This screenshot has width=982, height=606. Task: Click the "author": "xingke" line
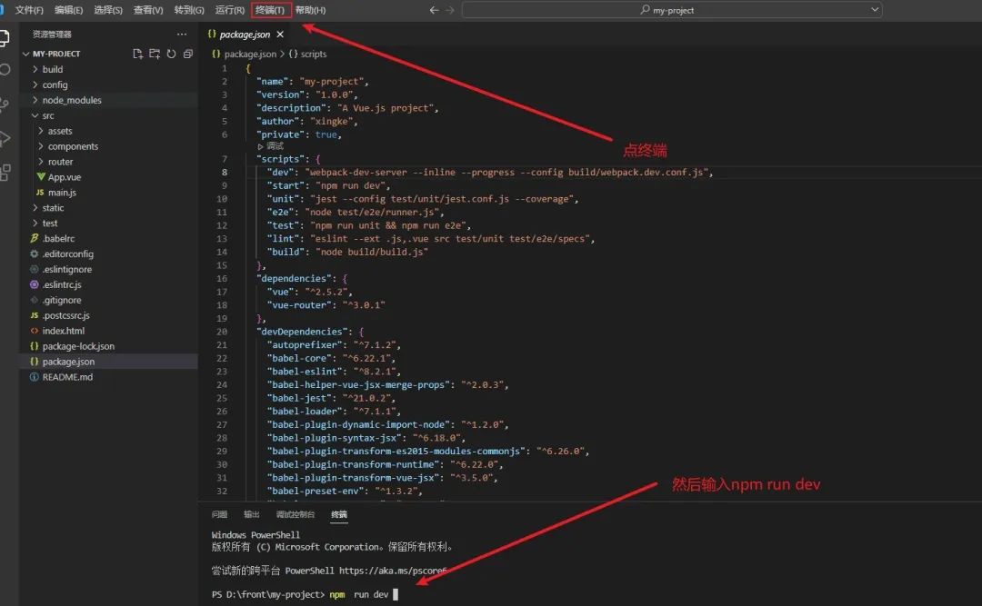306,122
